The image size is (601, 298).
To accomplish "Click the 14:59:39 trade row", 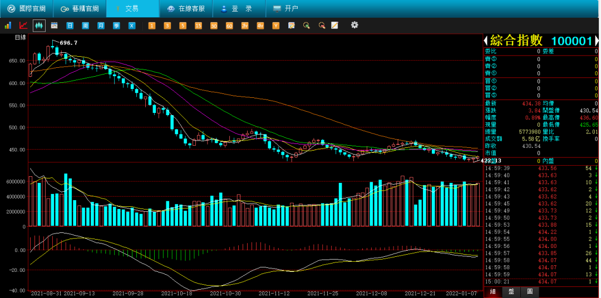I will (541, 168).
